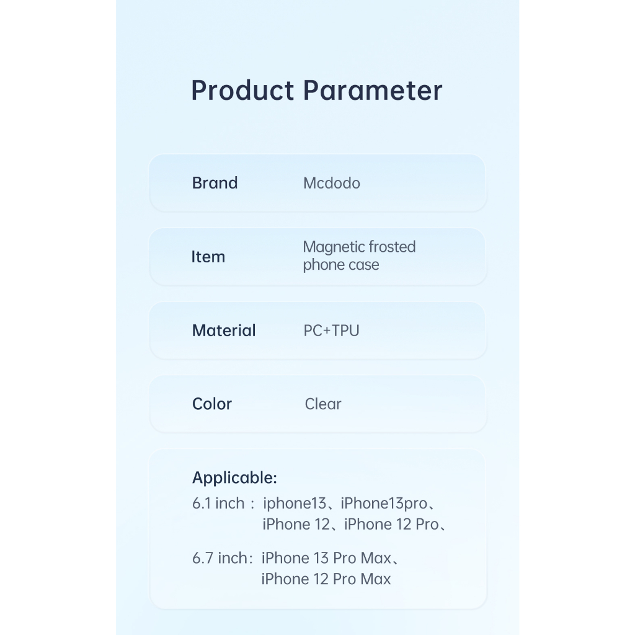Click the iPhone 12 Pro Max text
The width and height of the screenshot is (635, 635).
click(326, 579)
